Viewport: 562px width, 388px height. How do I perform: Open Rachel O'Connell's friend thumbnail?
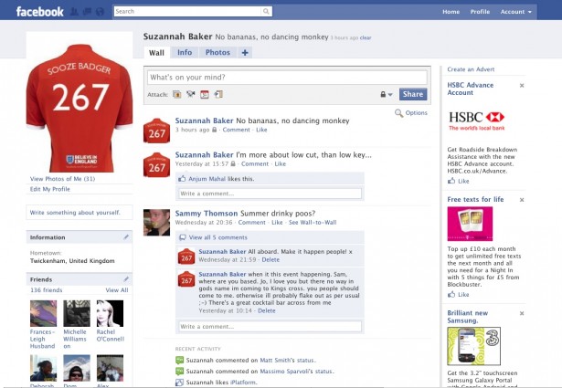point(110,313)
